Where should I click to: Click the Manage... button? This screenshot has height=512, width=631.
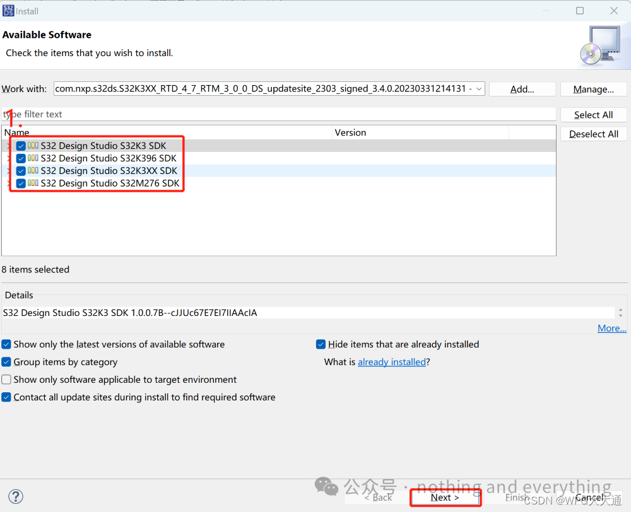(x=594, y=90)
